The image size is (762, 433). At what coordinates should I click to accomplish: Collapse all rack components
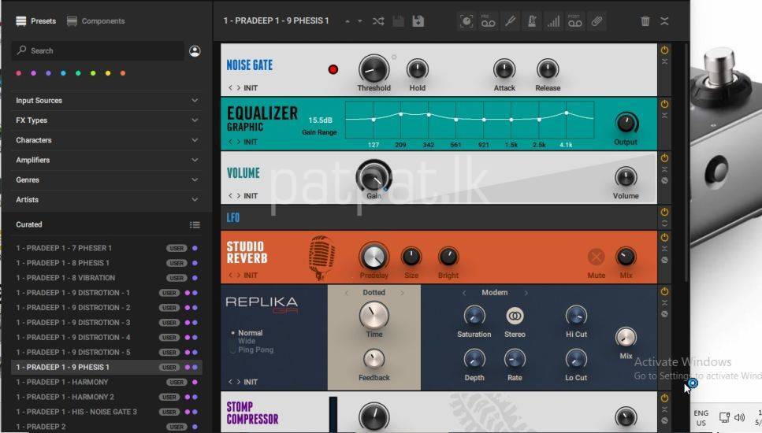click(664, 21)
